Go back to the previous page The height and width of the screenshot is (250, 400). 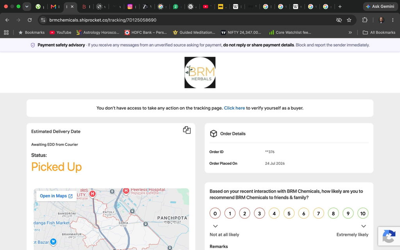click(7, 20)
